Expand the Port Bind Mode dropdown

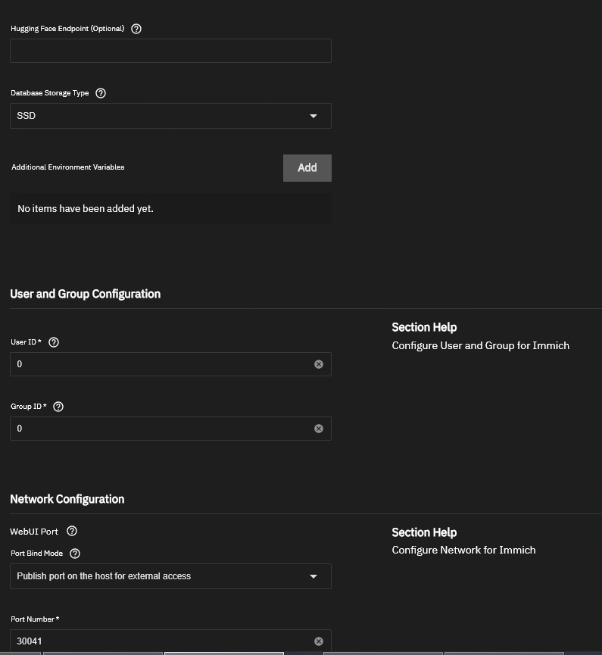click(170, 576)
